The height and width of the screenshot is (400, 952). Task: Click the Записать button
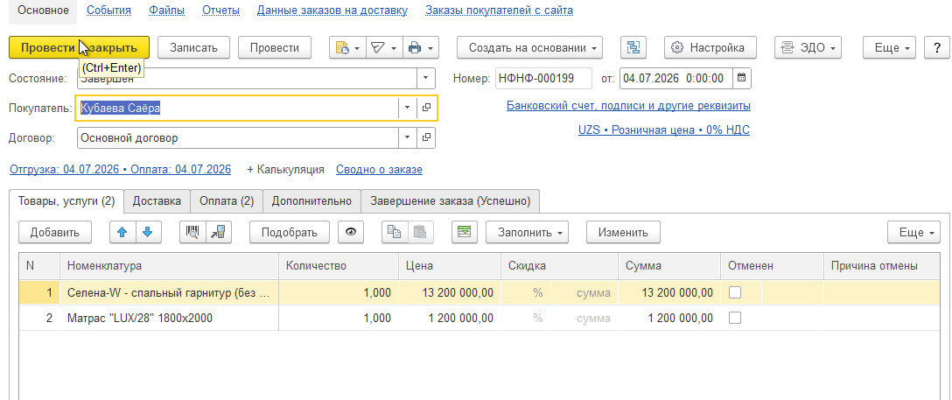[193, 47]
